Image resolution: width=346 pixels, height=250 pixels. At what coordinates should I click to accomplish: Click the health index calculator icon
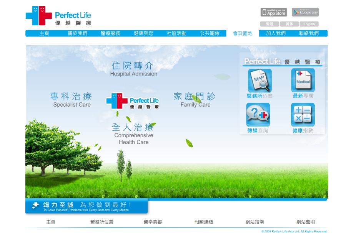coord(303,115)
